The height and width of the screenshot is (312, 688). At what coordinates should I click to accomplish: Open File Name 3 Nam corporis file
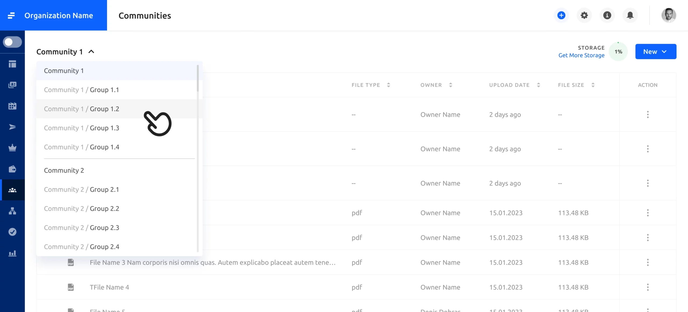pyautogui.click(x=213, y=262)
